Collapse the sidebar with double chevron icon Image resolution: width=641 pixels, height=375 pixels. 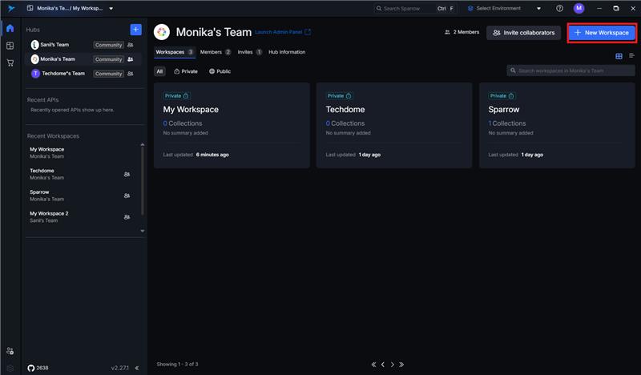click(137, 368)
